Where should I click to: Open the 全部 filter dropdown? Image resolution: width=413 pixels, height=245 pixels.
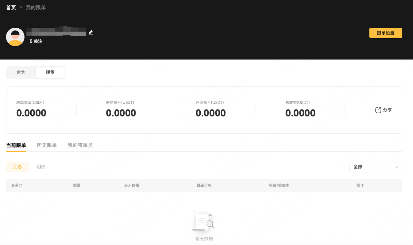click(x=376, y=167)
